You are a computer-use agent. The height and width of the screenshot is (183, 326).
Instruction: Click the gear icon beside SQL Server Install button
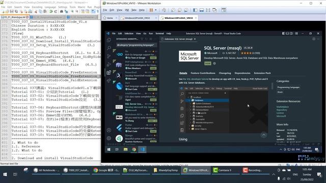pyautogui.click(x=214, y=64)
